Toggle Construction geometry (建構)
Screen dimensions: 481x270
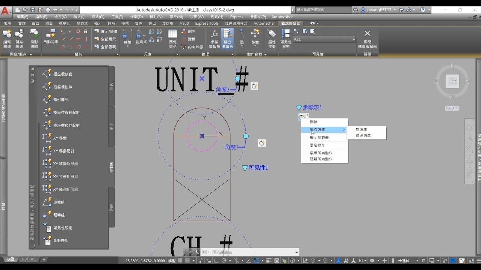(189, 39)
